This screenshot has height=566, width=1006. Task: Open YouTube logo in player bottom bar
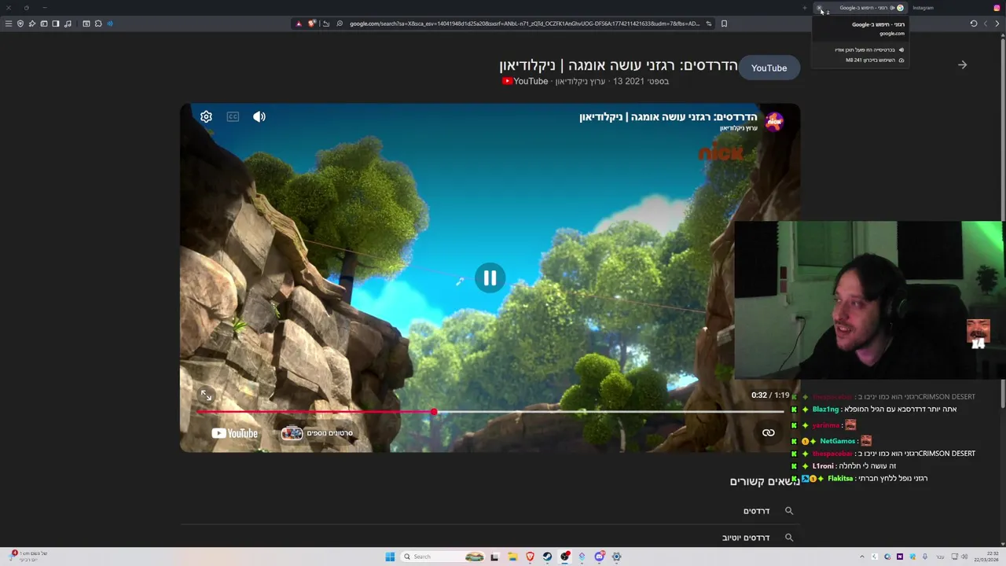pos(234,433)
